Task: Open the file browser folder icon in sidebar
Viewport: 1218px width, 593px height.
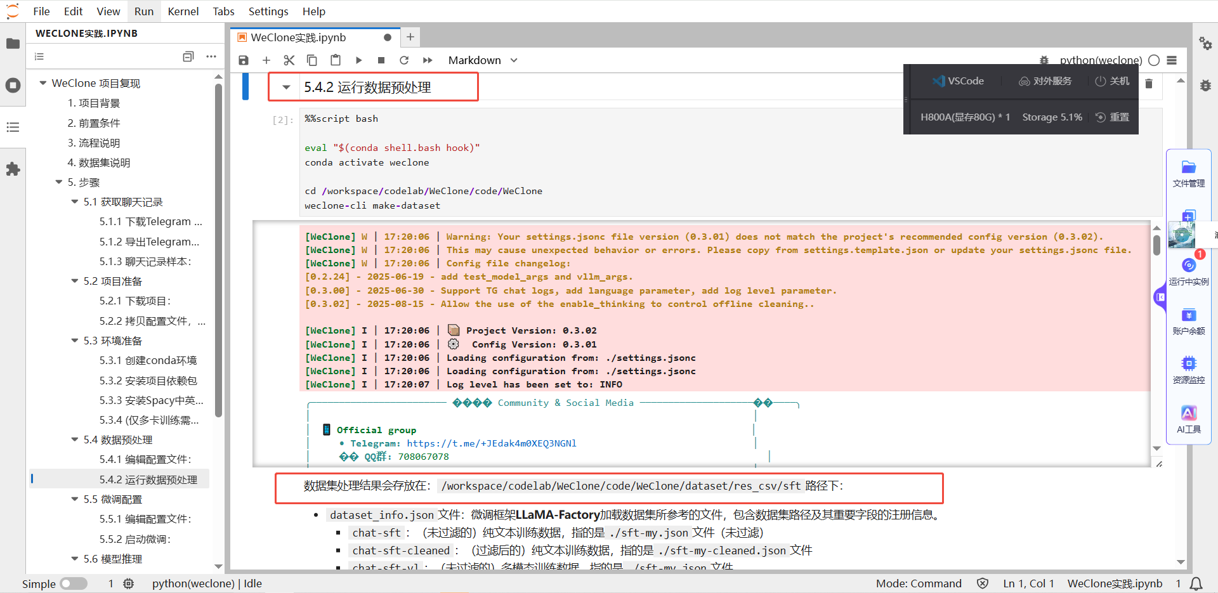Action: [13, 44]
